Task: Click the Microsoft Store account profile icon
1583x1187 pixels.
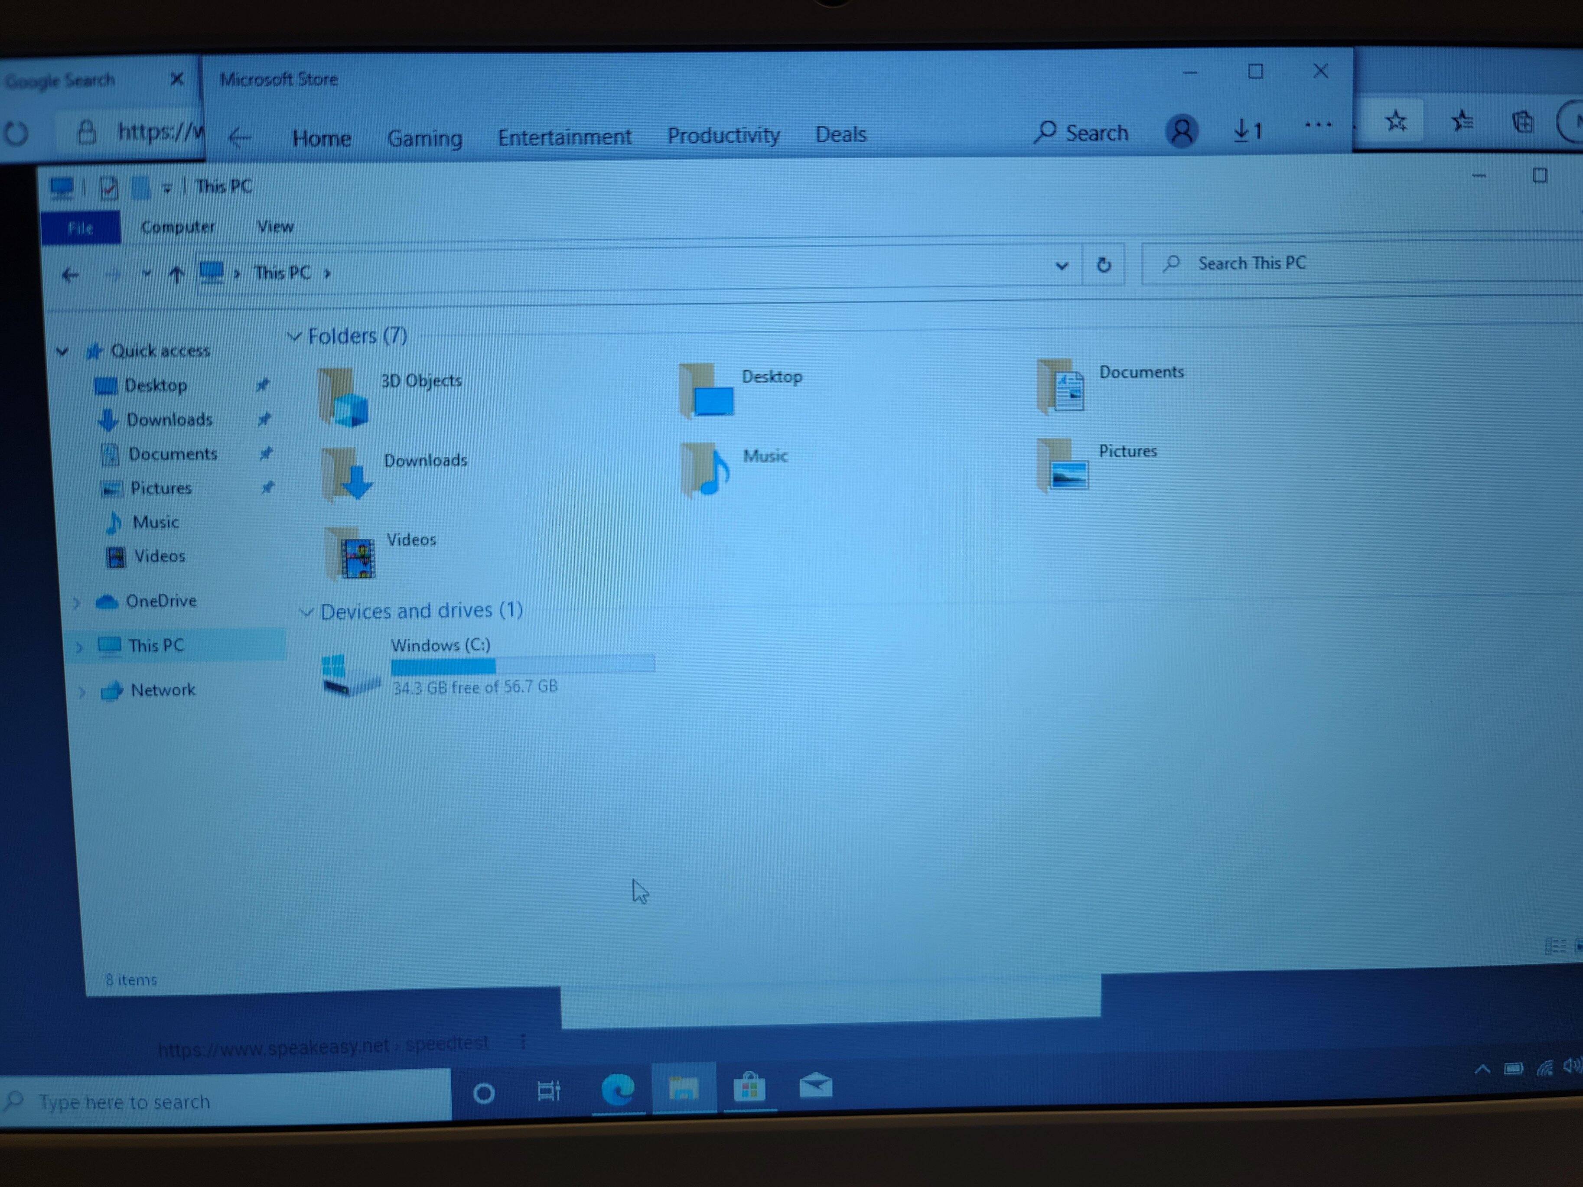Action: 1182,131
